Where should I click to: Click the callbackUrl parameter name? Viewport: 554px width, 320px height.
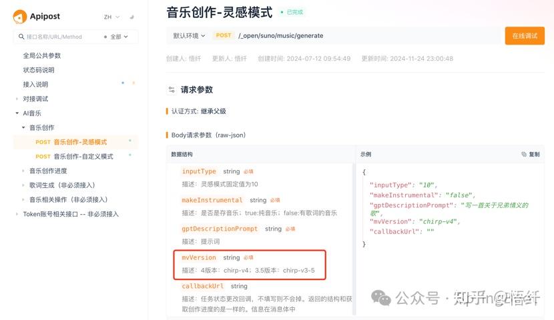(x=202, y=286)
